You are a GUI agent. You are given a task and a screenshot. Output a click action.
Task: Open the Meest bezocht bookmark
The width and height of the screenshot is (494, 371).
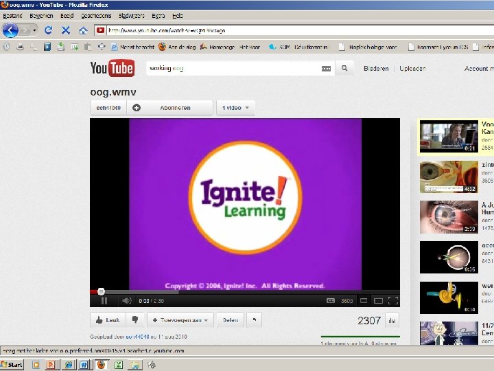[132, 47]
